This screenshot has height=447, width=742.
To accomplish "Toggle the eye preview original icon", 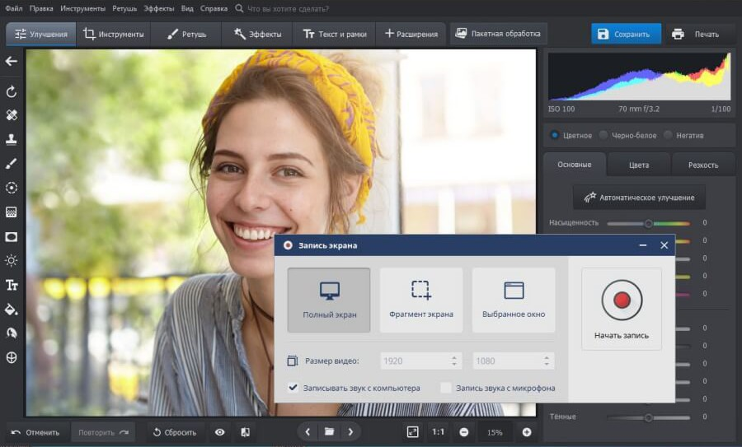I will (x=219, y=432).
